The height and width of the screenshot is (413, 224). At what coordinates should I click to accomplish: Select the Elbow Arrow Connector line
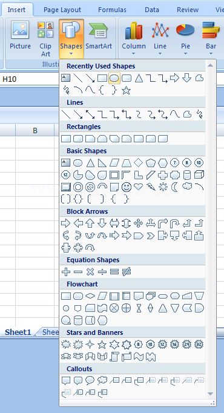pyautogui.click(x=114, y=114)
